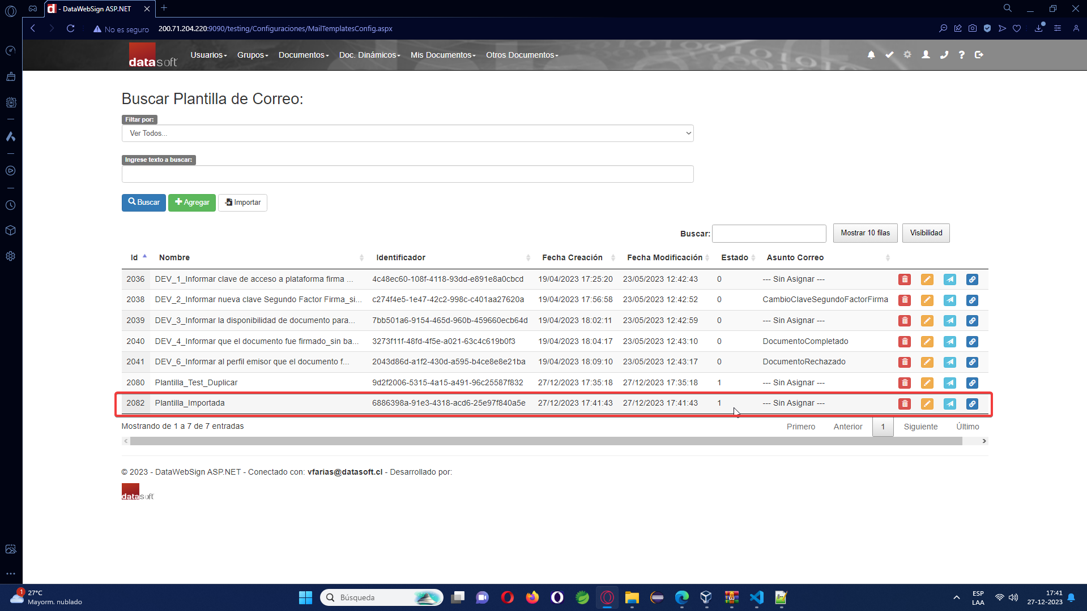Click datasoft logo in header
Image resolution: width=1087 pixels, height=611 pixels.
click(x=152, y=55)
